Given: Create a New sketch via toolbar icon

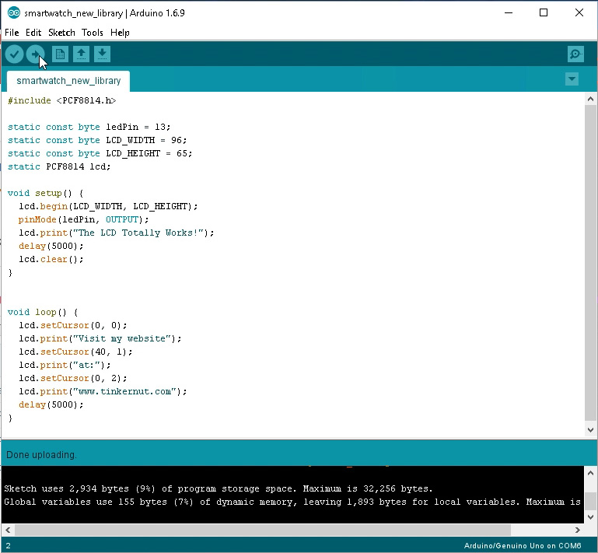Looking at the screenshot, I should coord(60,54).
